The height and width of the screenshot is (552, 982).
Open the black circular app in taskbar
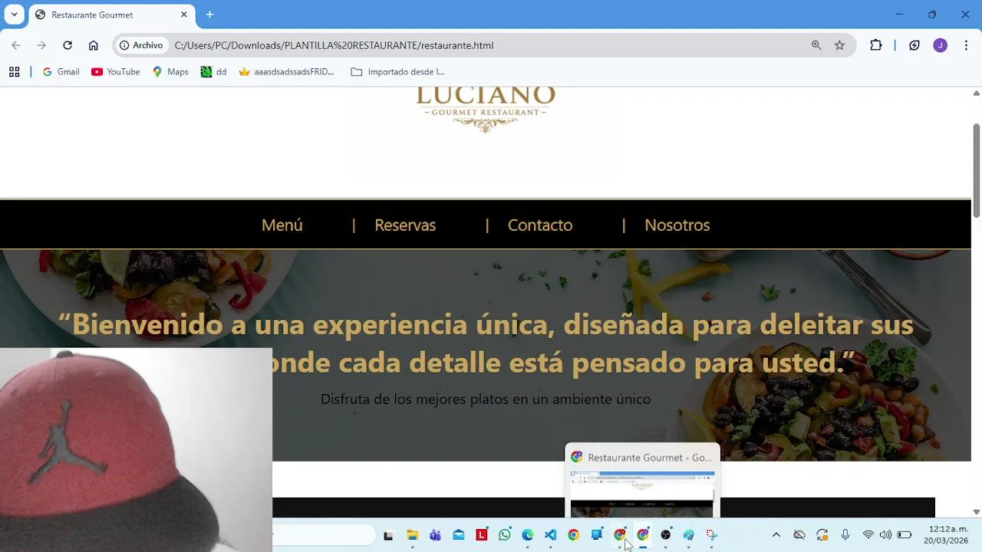(x=666, y=535)
